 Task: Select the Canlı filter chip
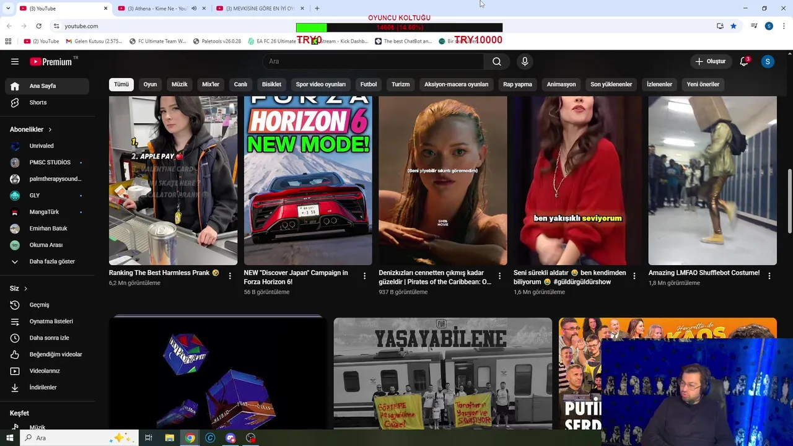[x=240, y=84]
